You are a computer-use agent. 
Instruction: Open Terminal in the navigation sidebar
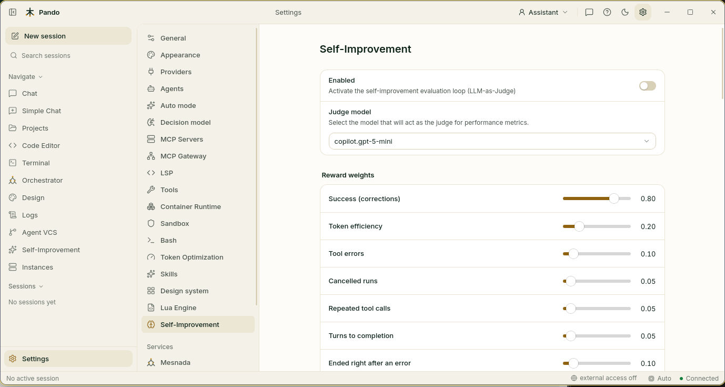(68, 163)
